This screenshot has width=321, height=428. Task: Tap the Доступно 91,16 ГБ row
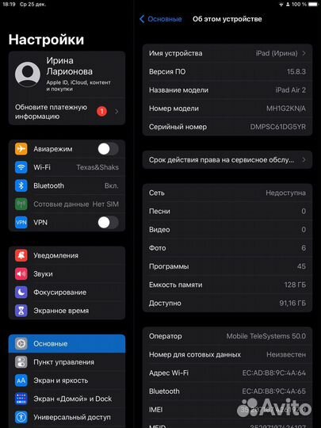(227, 303)
